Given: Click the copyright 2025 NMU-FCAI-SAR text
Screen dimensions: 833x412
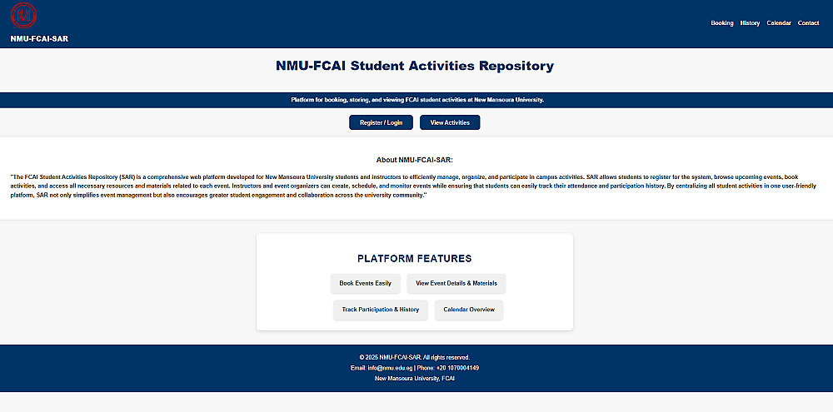Looking at the screenshot, I should click(414, 357).
